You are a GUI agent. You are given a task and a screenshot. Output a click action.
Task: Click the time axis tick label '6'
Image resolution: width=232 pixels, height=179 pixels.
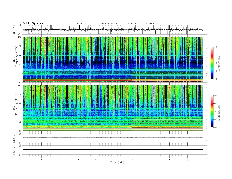point(133,159)
